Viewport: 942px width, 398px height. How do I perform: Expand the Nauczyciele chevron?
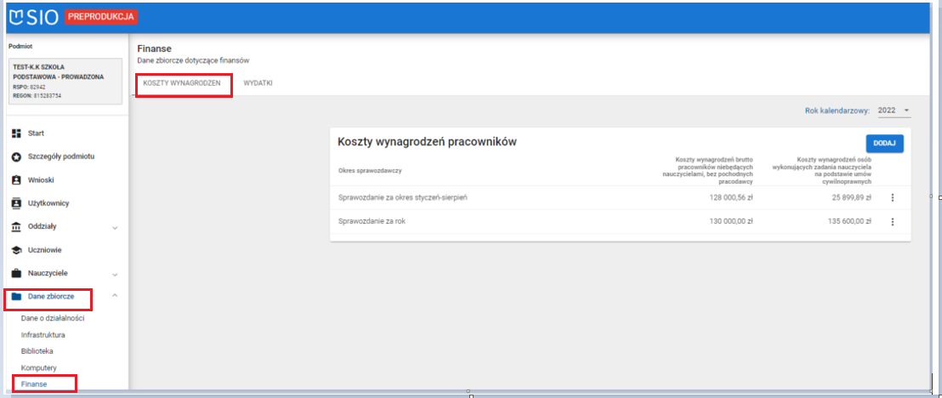(115, 275)
